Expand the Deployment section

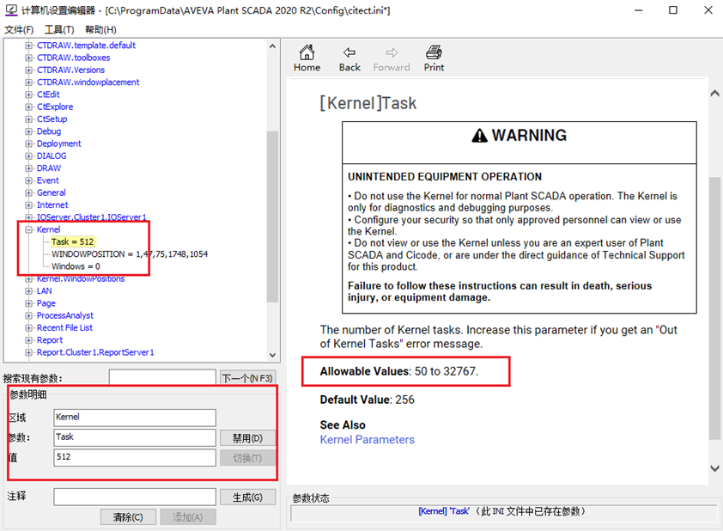click(x=28, y=143)
